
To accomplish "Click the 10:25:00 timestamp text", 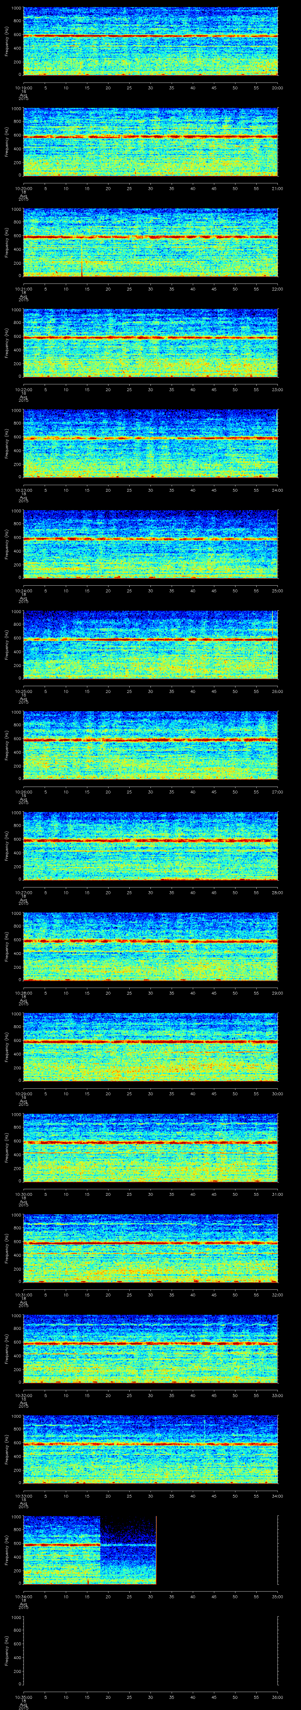I will point(23,691).
